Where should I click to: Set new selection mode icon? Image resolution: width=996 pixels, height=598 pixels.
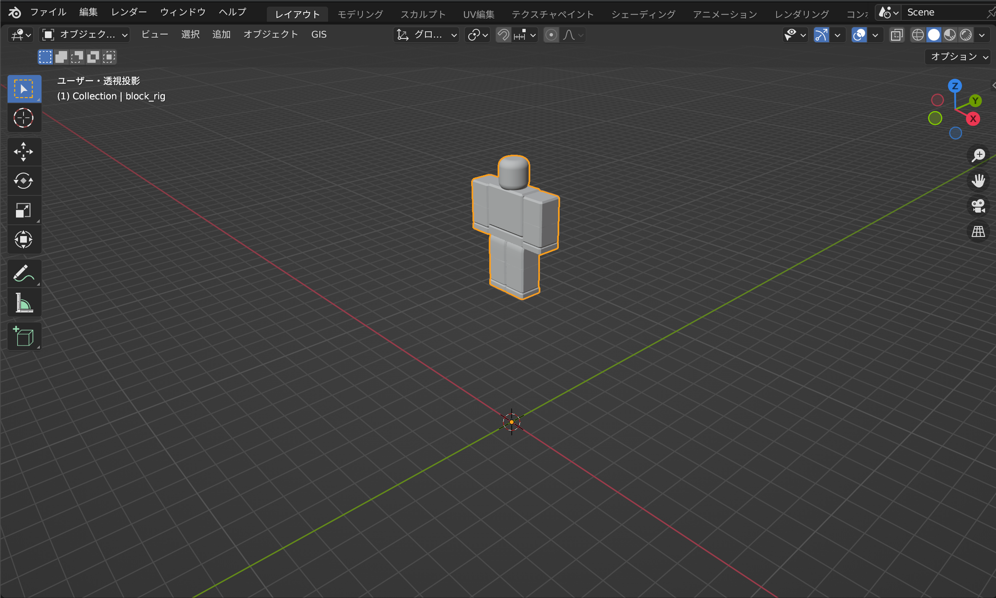click(x=45, y=57)
